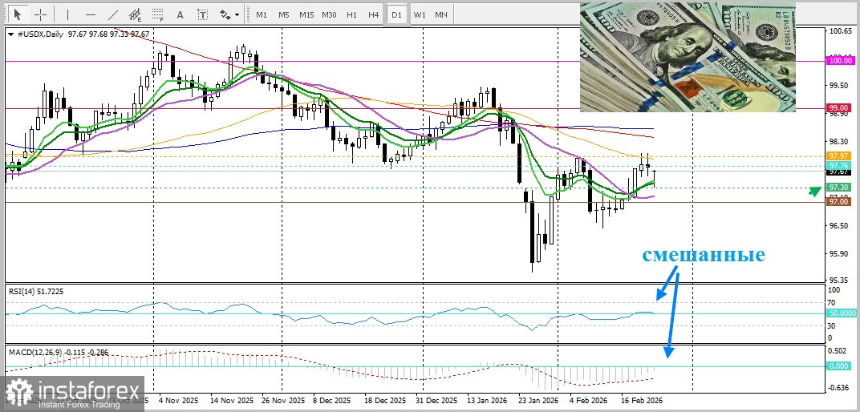Image resolution: width=860 pixels, height=412 pixels.
Task: Select the text 'A' tool
Action: [180, 14]
